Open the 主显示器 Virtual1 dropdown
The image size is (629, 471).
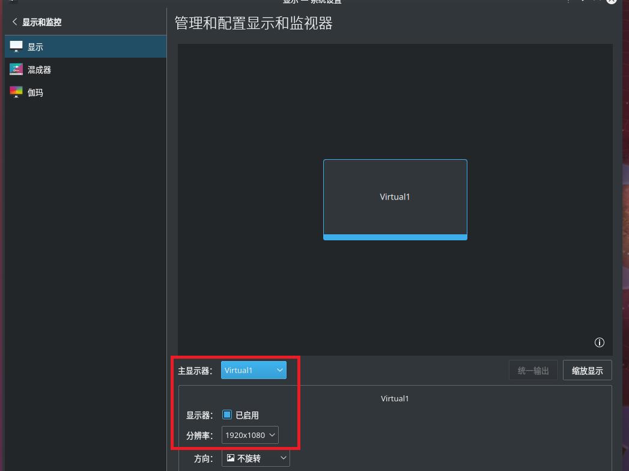(x=254, y=370)
